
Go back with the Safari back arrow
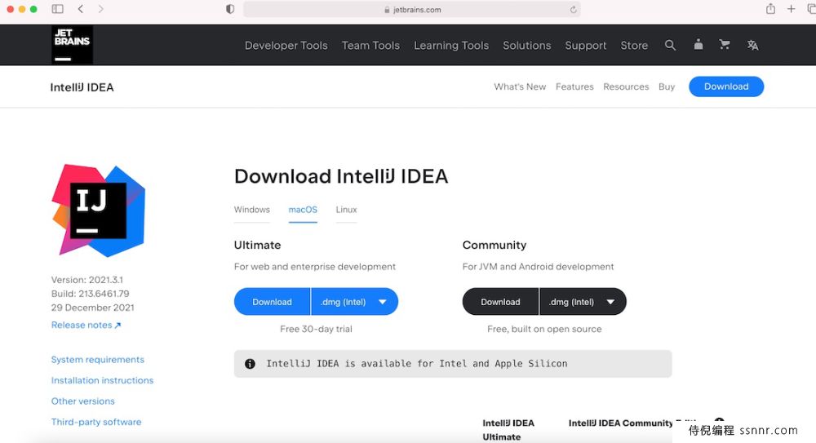(81, 9)
